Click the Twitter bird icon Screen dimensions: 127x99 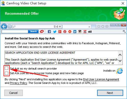55,32
